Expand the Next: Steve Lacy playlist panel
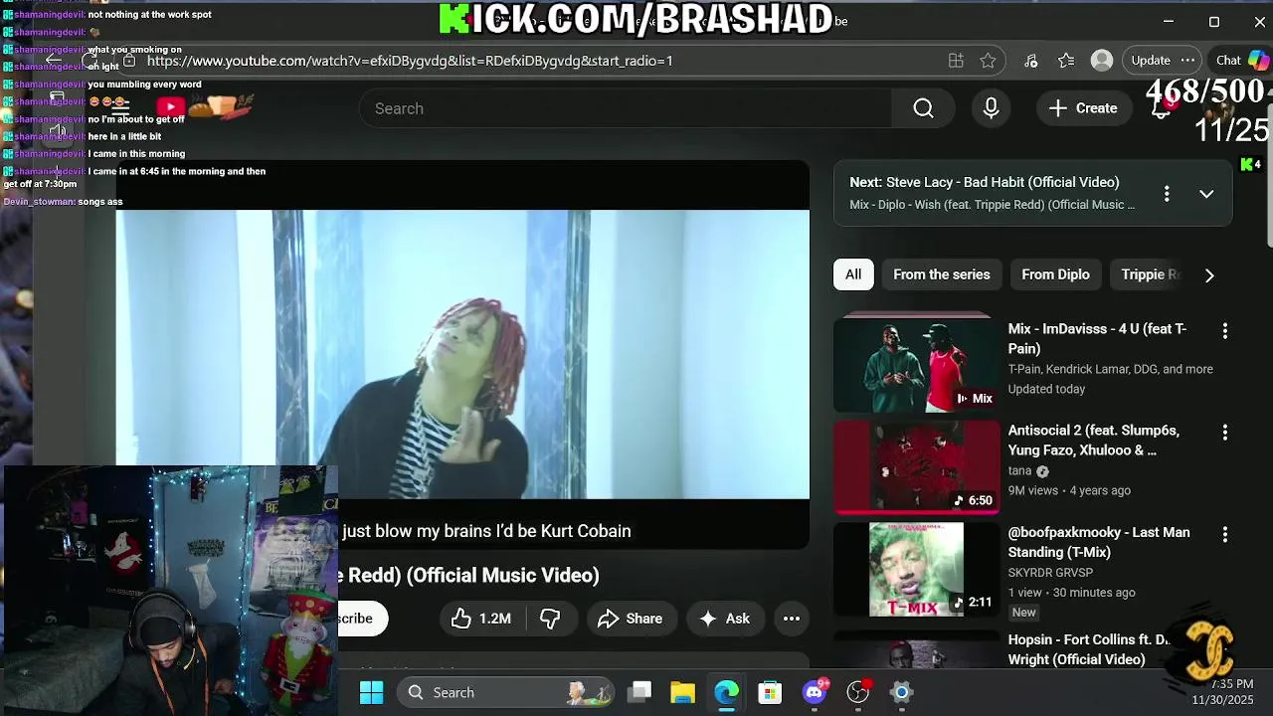1273x716 pixels. (x=1206, y=194)
